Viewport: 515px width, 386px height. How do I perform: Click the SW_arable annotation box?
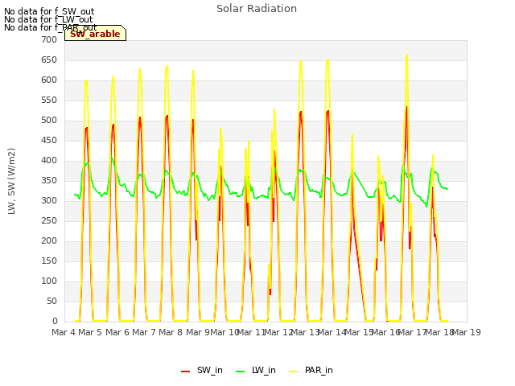coord(95,33)
